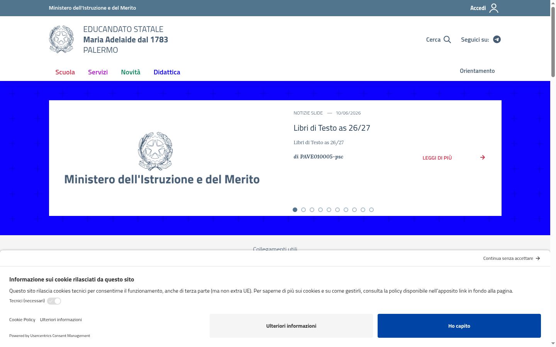The height and width of the screenshot is (347, 556).
Task: Toggle the Tecnici (necessari) cookie switch
Action: tap(54, 301)
